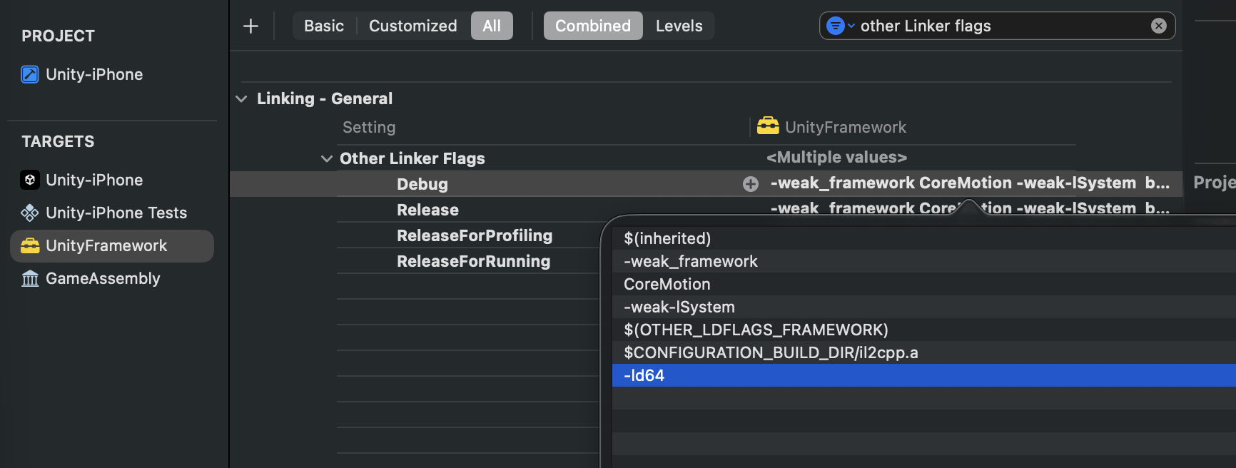Click the UnityFramework toolbox icon in targets
The height and width of the screenshot is (468, 1236).
click(30, 245)
